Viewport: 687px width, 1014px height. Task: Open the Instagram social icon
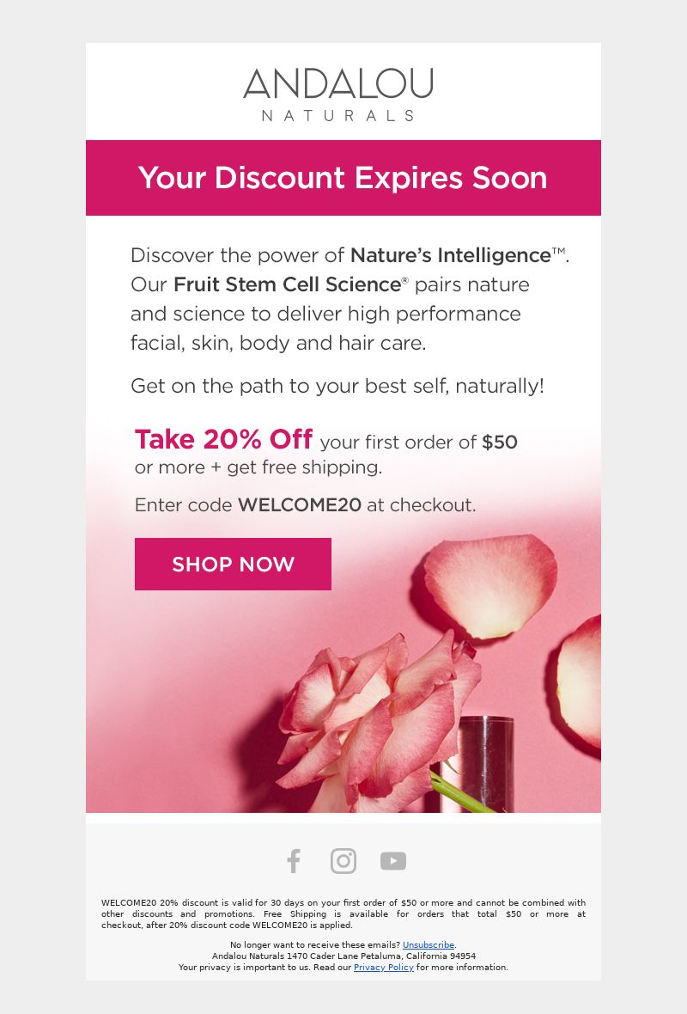[x=343, y=861]
